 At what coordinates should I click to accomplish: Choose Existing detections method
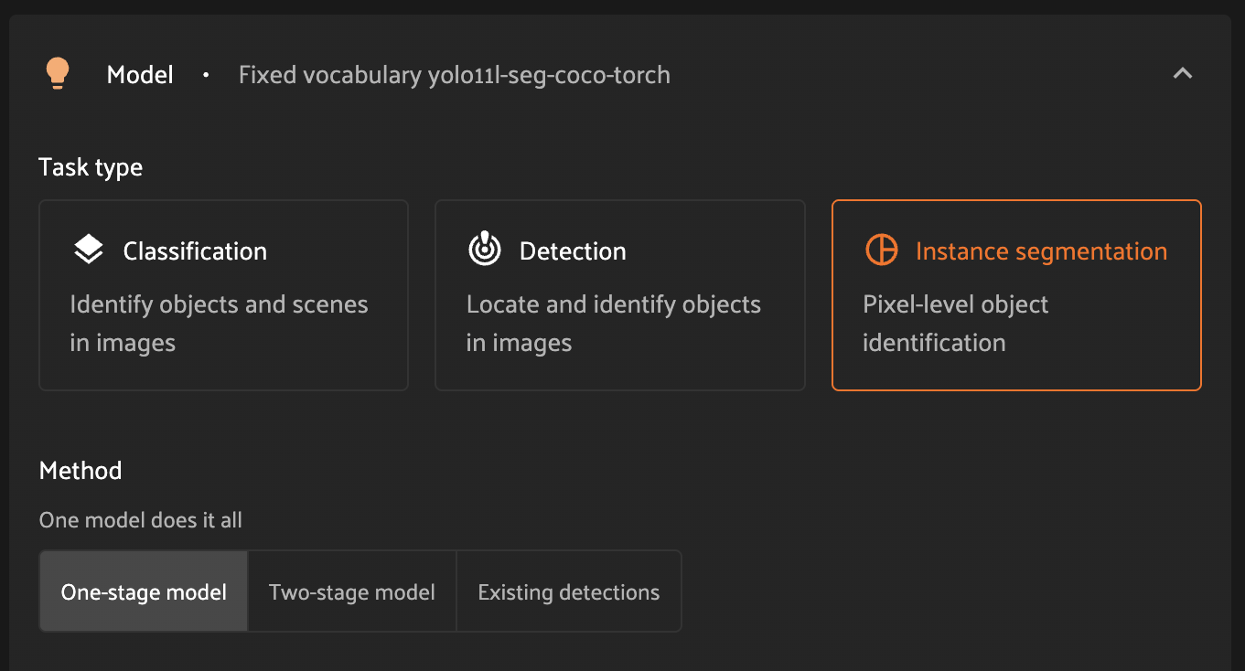[x=567, y=591]
